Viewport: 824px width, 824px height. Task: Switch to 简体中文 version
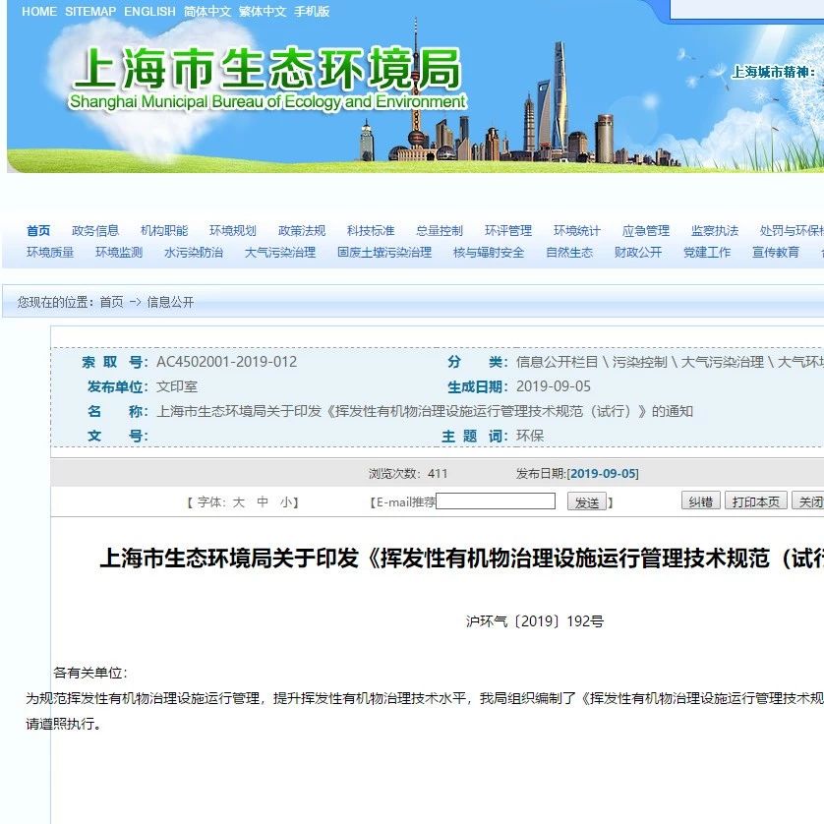coord(207,11)
